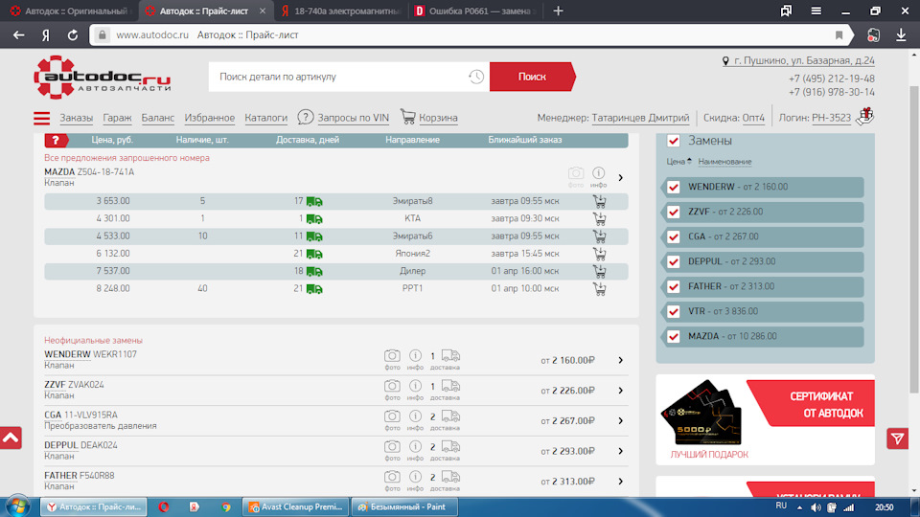Image resolution: width=920 pixels, height=517 pixels.
Task: Uncheck the WENDERW replacement filter
Action: [674, 187]
